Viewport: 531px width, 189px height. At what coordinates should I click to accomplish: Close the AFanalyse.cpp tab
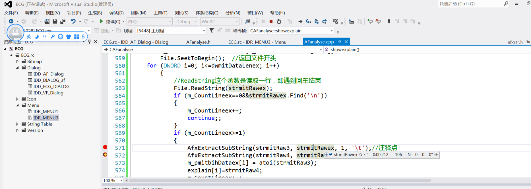click(346, 42)
